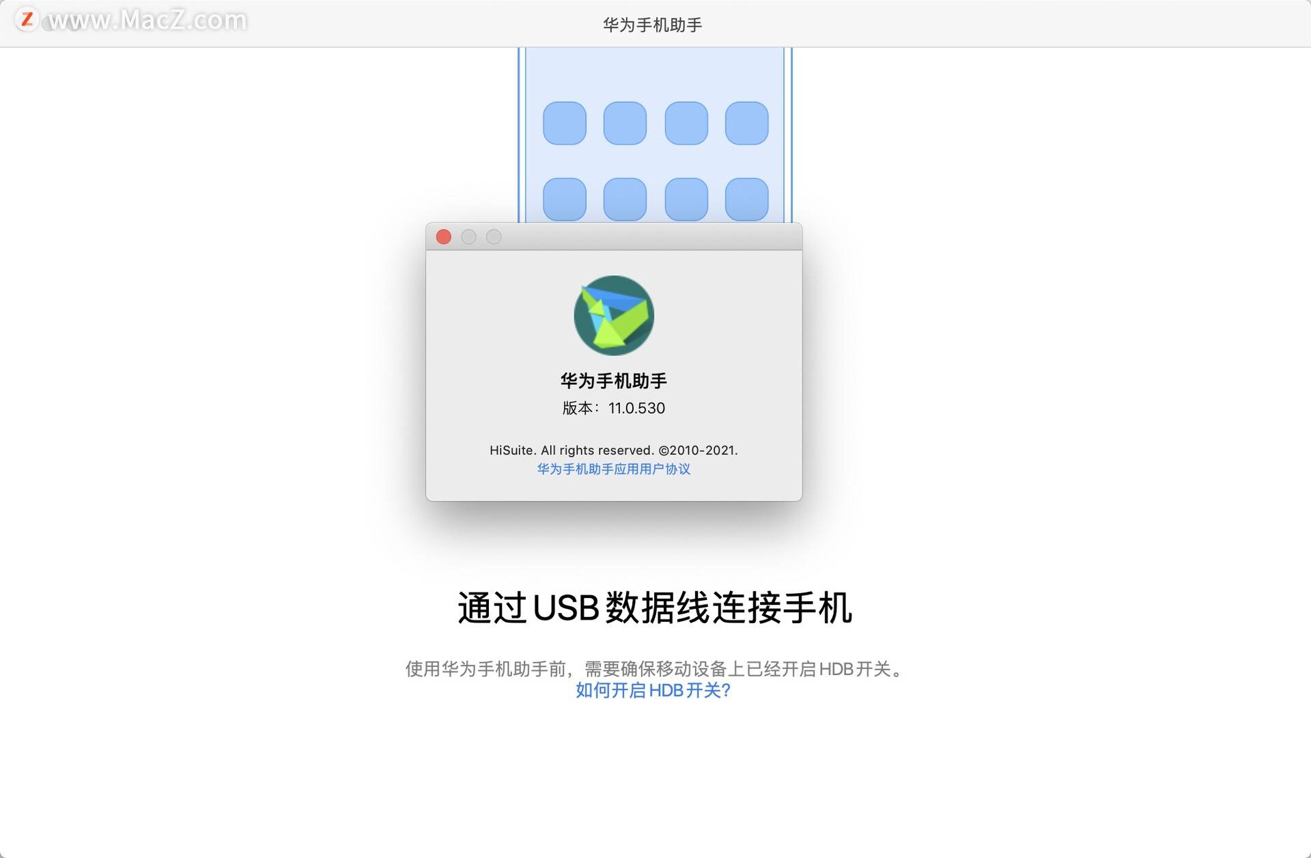The image size is (1311, 858).
Task: Close the About dialog with the red button
Action: tap(444, 237)
